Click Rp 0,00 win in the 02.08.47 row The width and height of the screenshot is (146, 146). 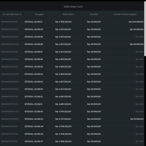coord(139,141)
